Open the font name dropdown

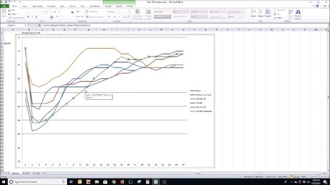click(x=44, y=12)
